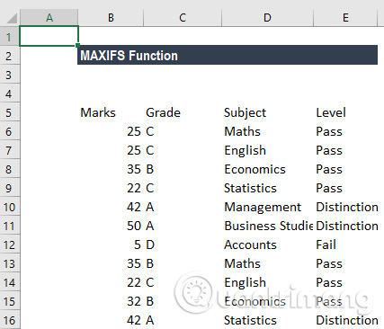Select Distinction cell in row 16

345,320
